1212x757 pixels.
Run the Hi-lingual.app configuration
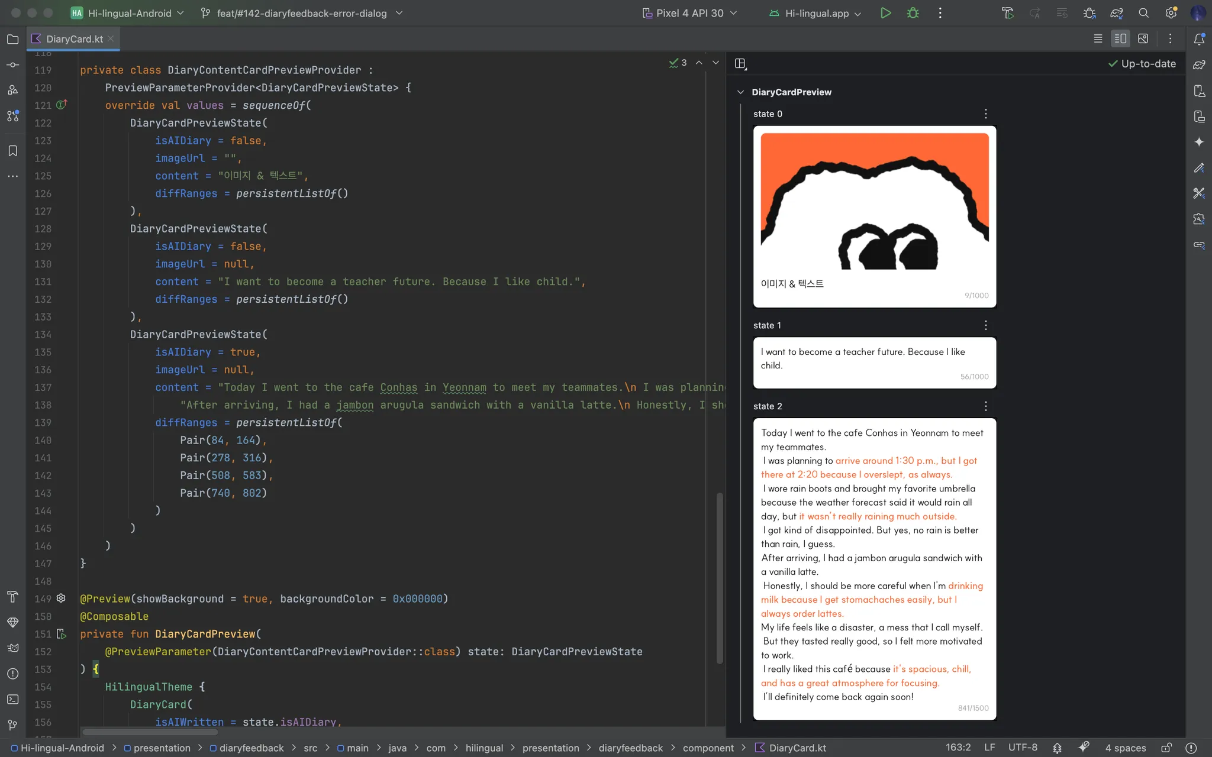tap(885, 13)
